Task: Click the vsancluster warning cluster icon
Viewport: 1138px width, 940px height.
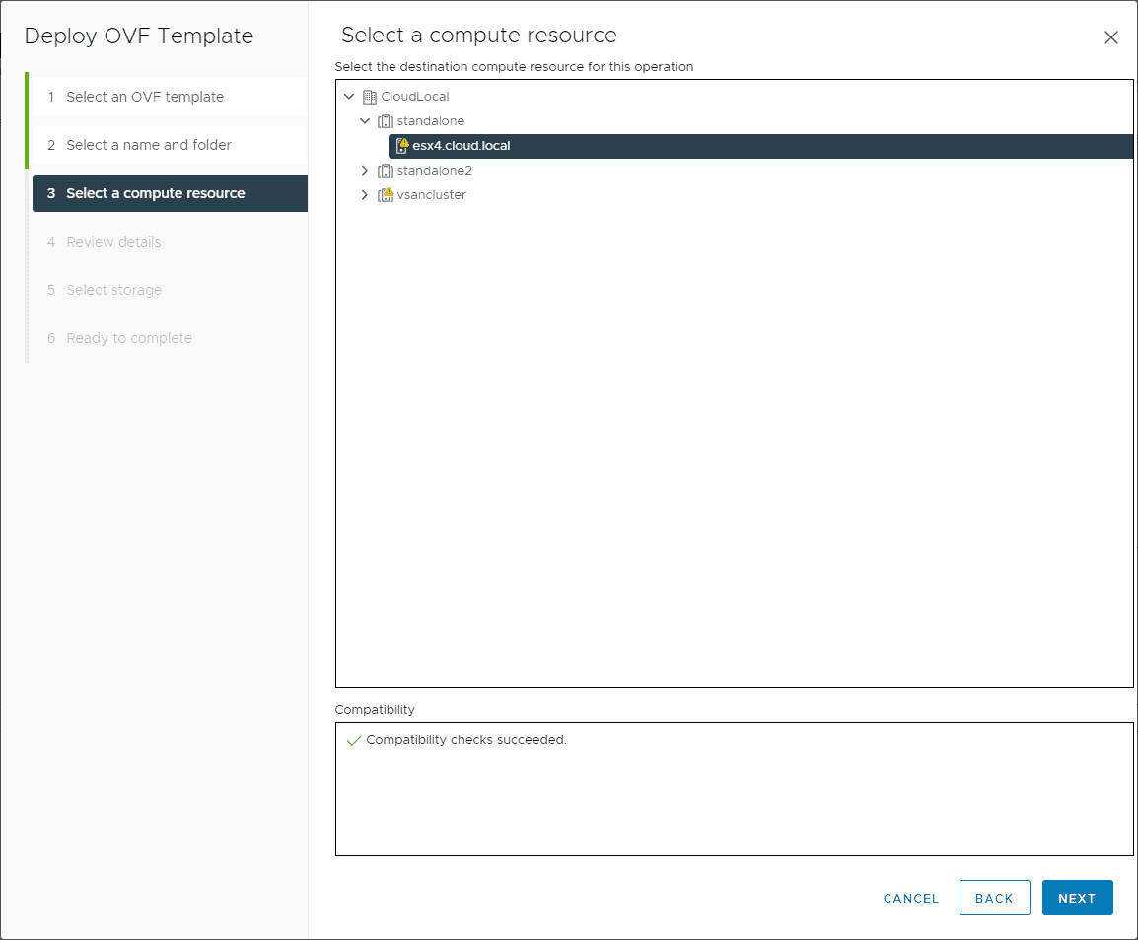Action: (x=386, y=194)
